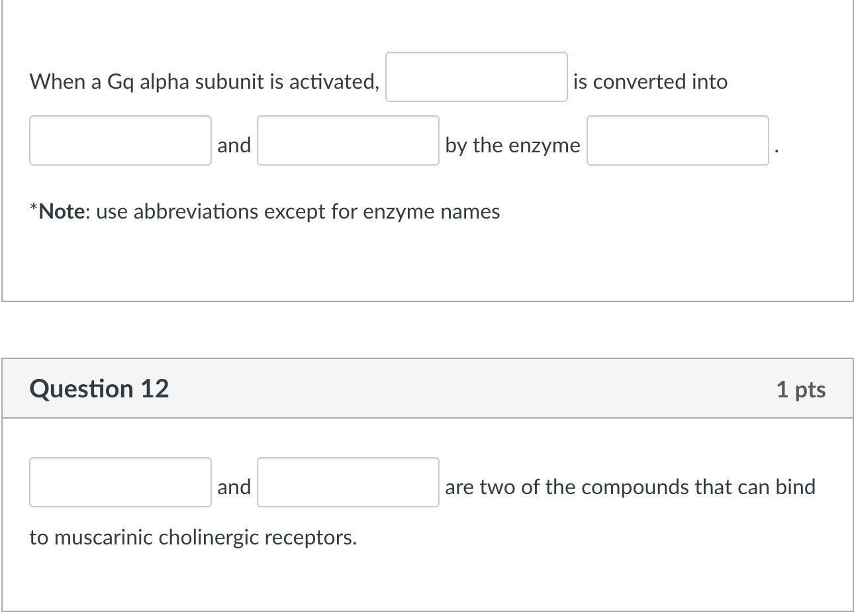Image resolution: width=854 pixels, height=612 pixels.
Task: Focus the blank before "are two of the compounds"
Action: pos(348,482)
